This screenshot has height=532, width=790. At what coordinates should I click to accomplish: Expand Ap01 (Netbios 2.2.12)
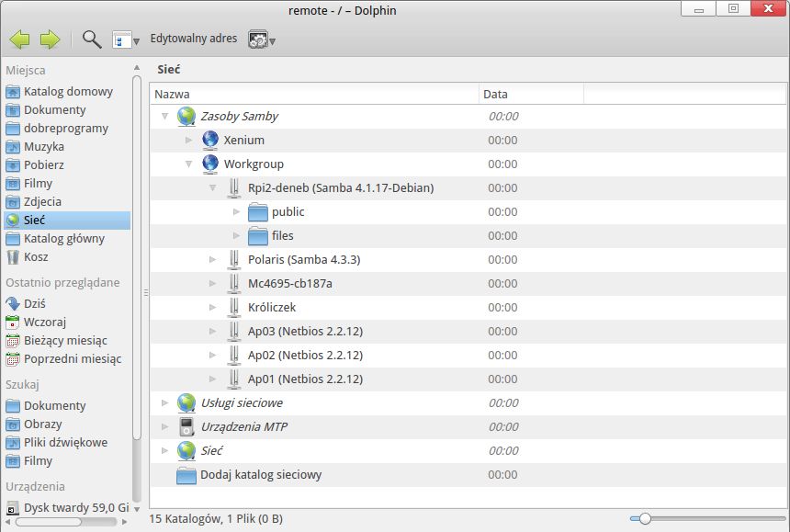[x=212, y=379]
